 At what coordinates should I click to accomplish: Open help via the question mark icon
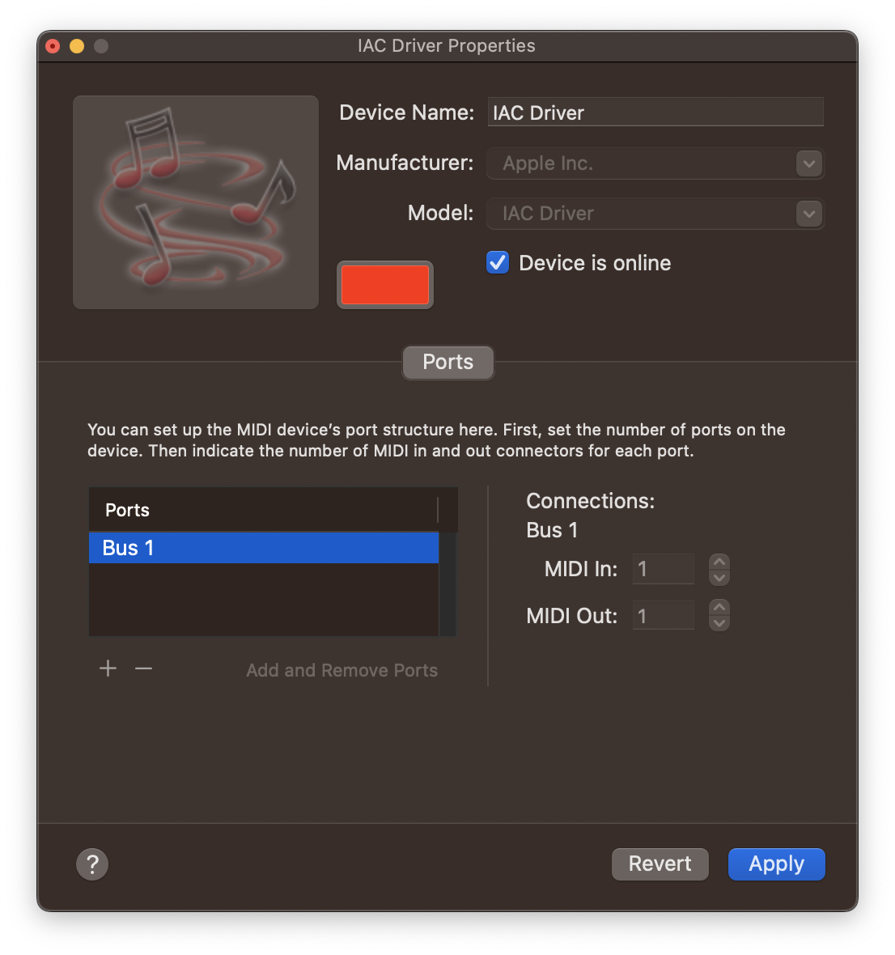(91, 864)
